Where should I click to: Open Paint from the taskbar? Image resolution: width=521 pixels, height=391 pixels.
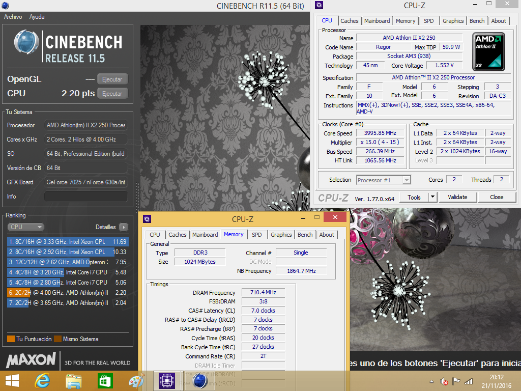[136, 381]
